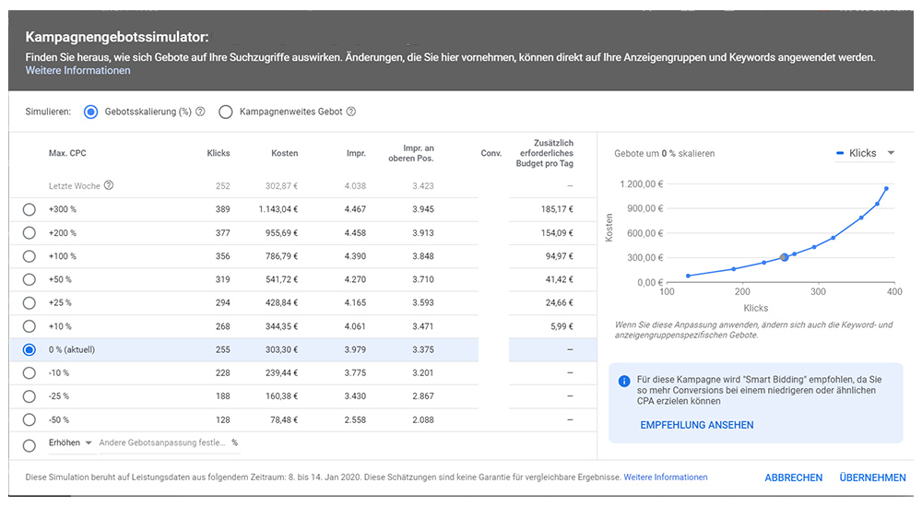
Task: Click the cost value 541,72 €
Action: (281, 279)
